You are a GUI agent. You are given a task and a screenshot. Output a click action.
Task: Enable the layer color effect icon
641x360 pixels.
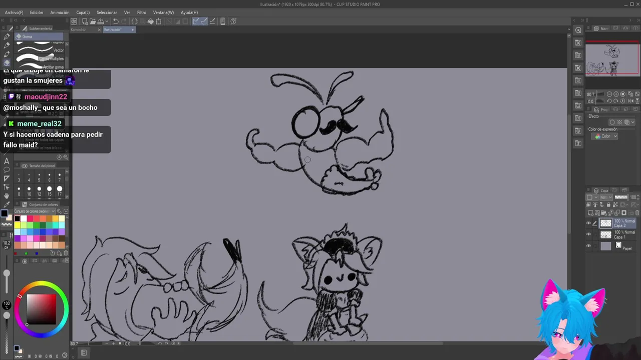pos(627,122)
